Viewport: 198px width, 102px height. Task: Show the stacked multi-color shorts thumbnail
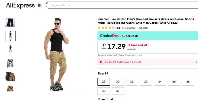pos(10,77)
